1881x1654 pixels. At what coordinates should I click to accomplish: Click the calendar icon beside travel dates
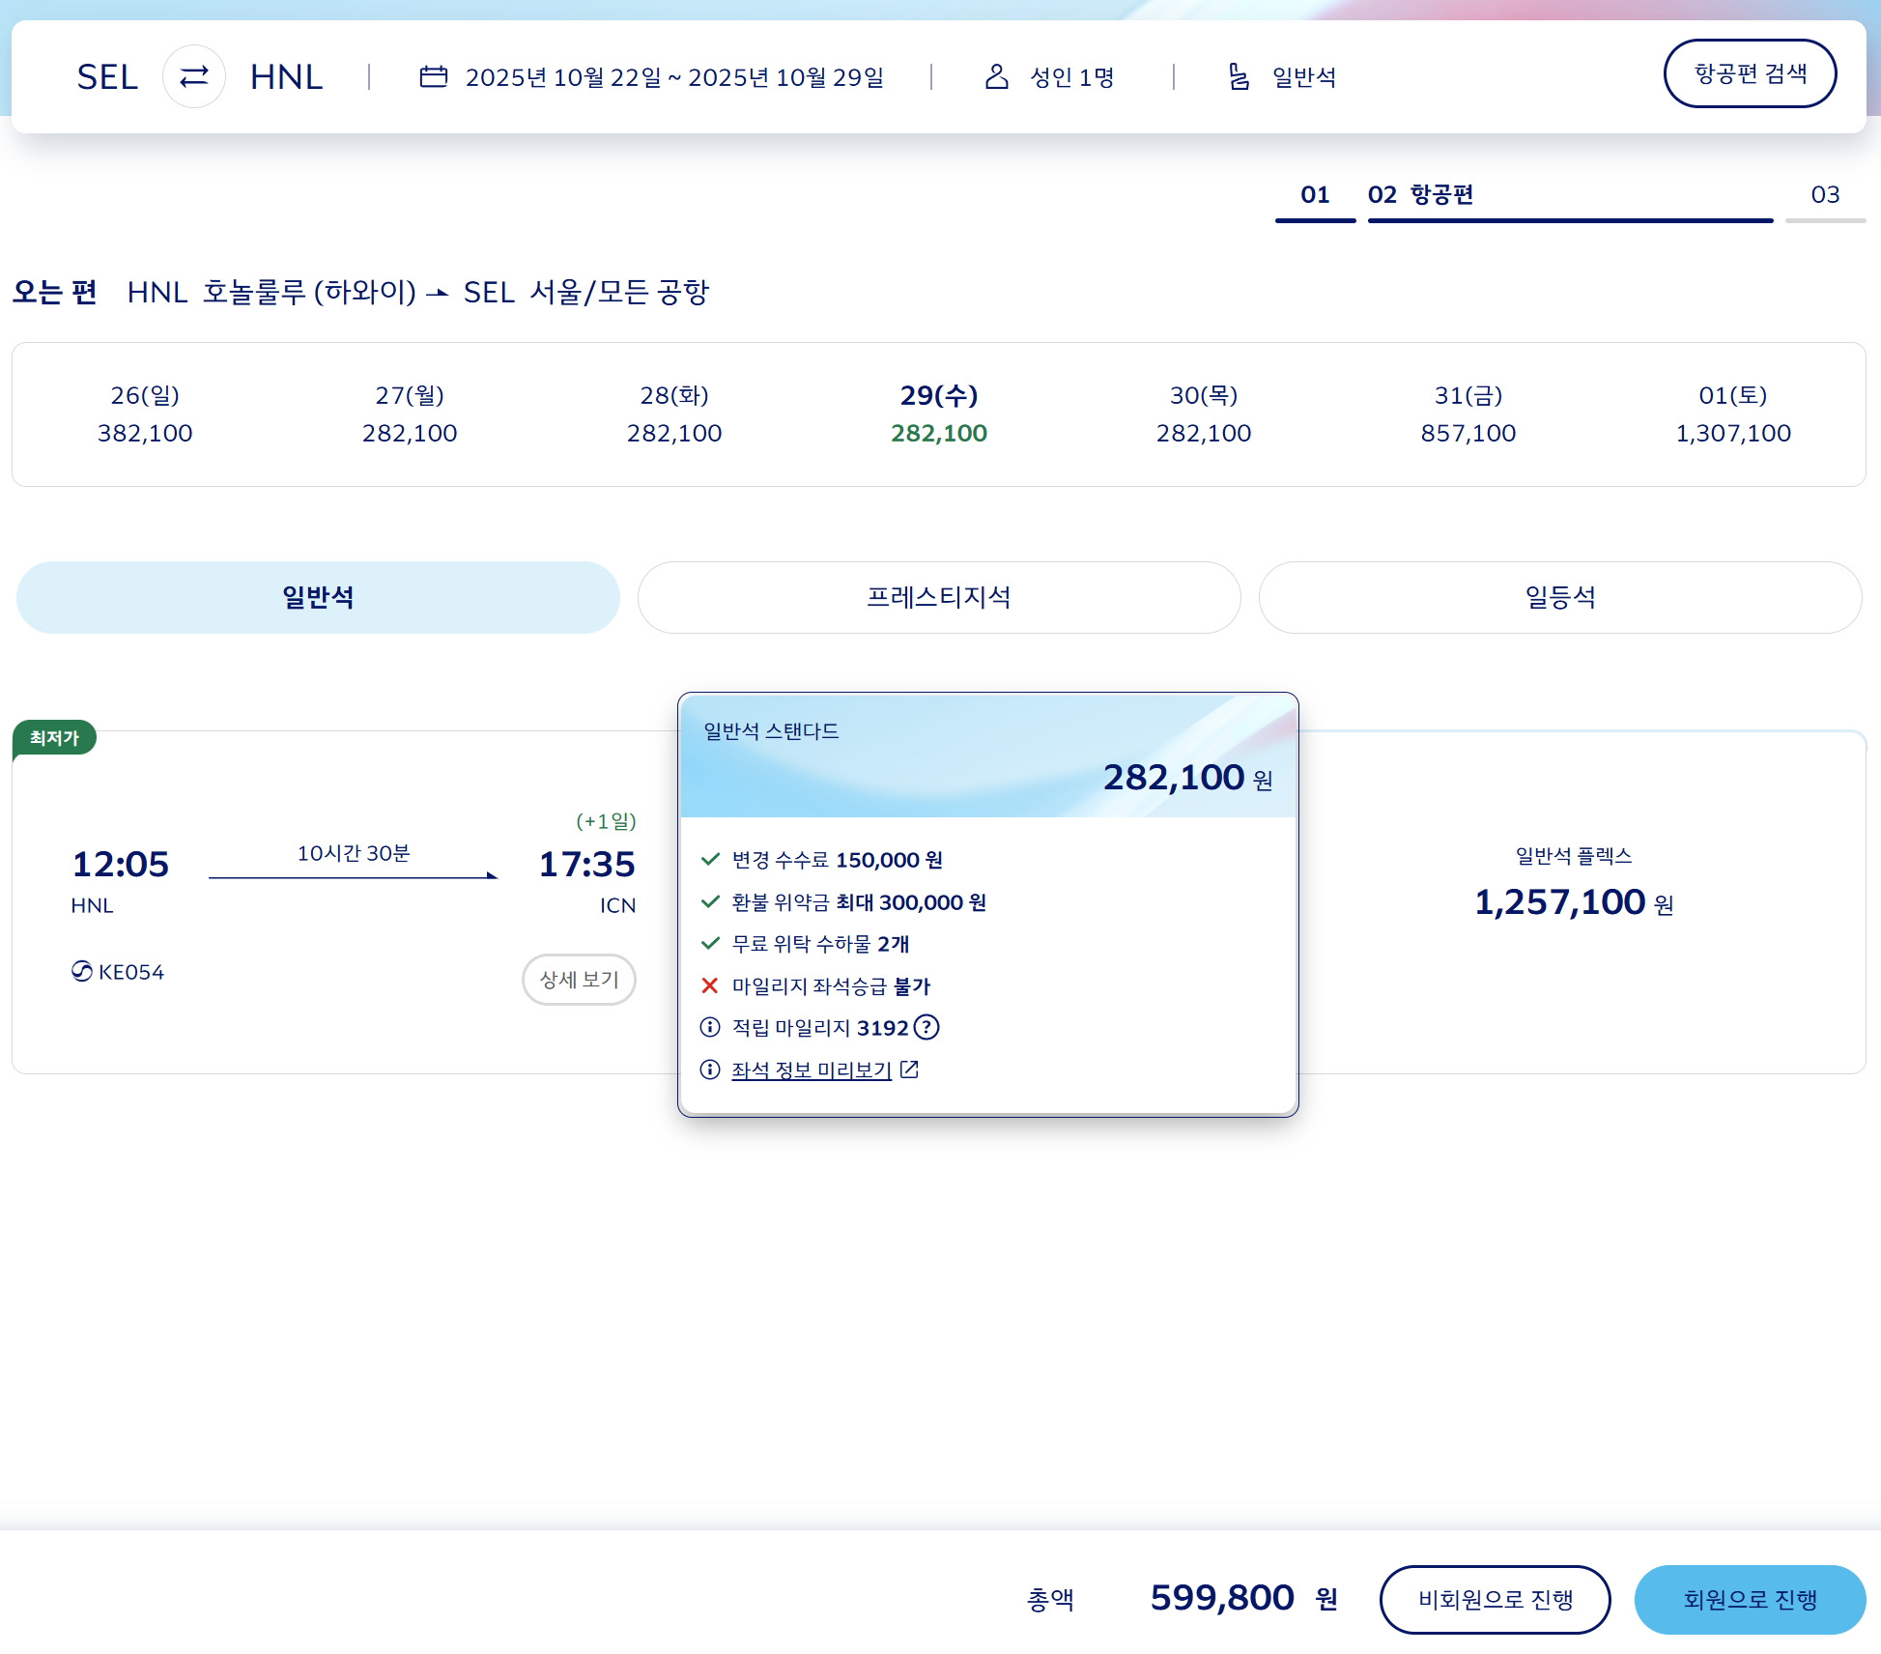(x=434, y=76)
